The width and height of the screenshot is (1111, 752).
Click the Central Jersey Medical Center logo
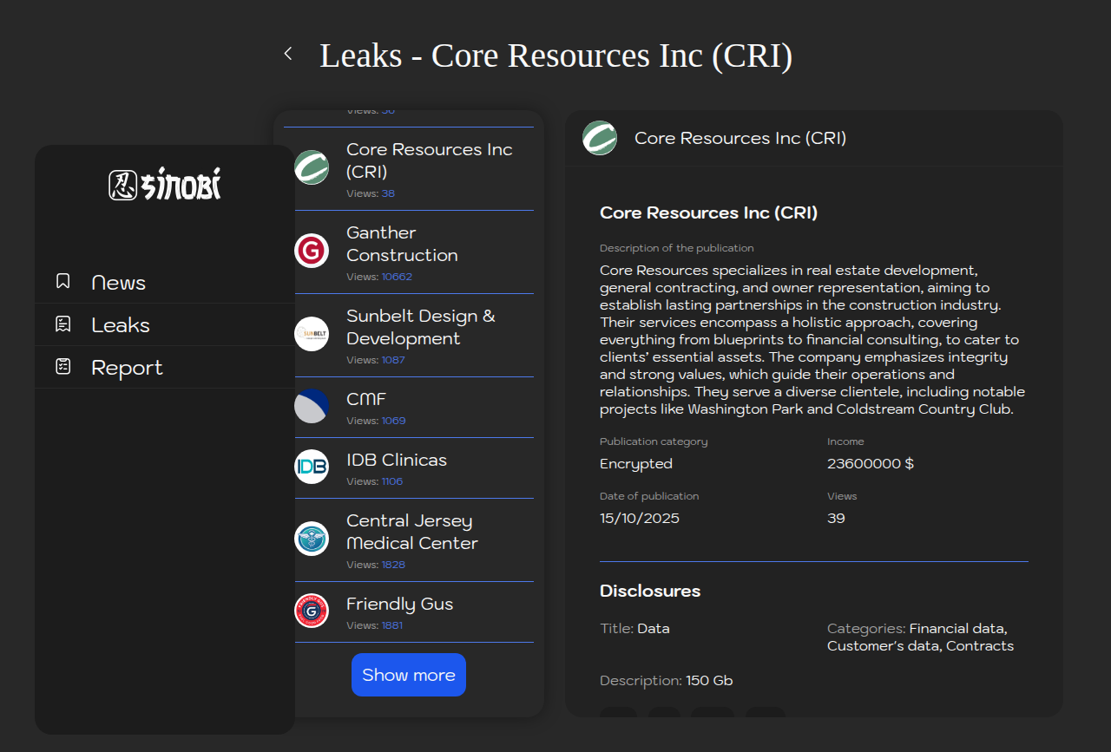[x=312, y=539]
